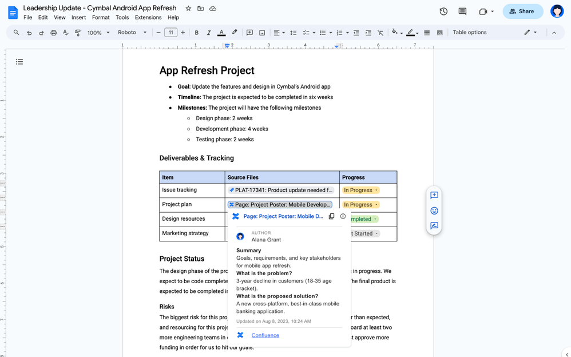Start a video call with camera icon

point(483,11)
